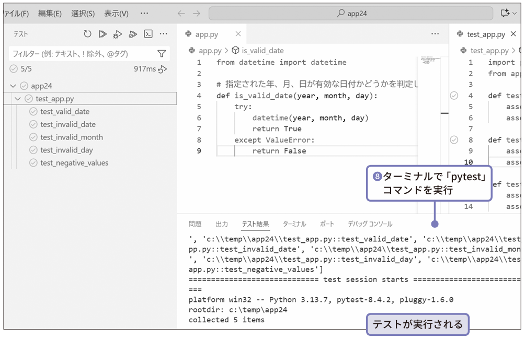Click gutter test-passed icon at line 8
This screenshot has width=525, height=339.
454,140
